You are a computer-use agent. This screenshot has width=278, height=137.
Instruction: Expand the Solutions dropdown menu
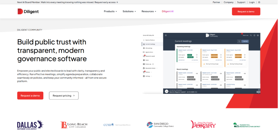pyautogui.click(x=129, y=11)
